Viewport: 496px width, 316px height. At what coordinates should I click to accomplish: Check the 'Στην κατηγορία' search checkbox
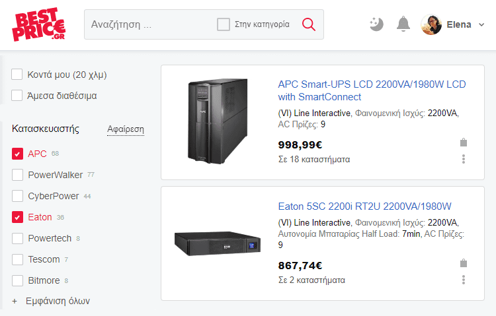[224, 24]
